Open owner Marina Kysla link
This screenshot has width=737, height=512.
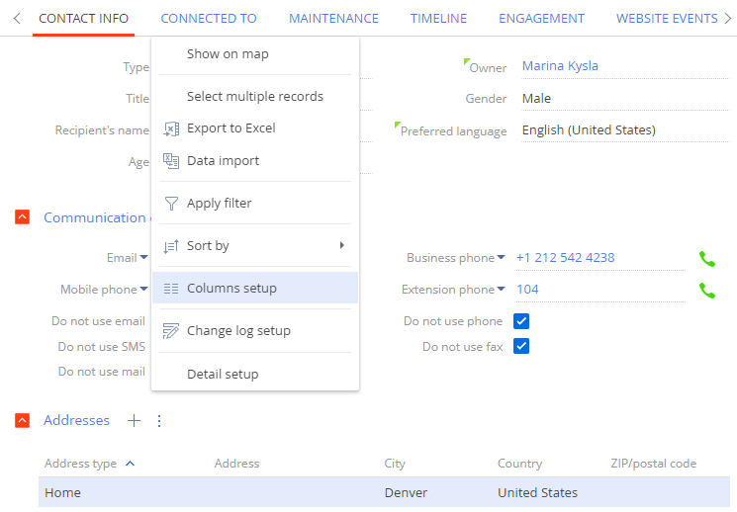pos(560,66)
